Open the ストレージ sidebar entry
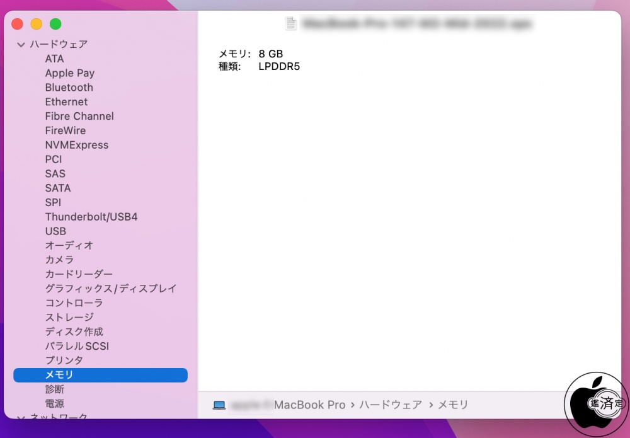Screen dimensions: 630x438 click(69, 318)
